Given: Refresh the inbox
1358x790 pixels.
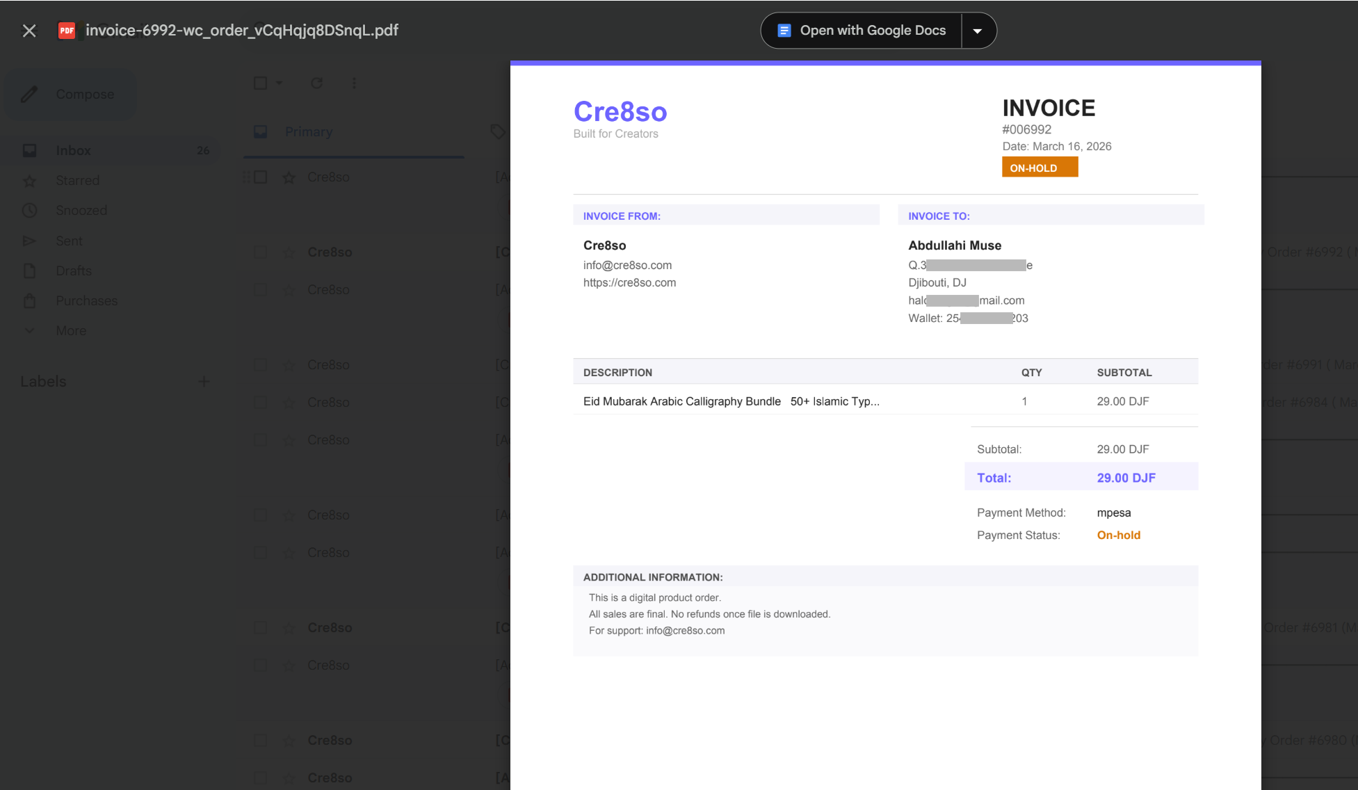Looking at the screenshot, I should click(x=317, y=83).
